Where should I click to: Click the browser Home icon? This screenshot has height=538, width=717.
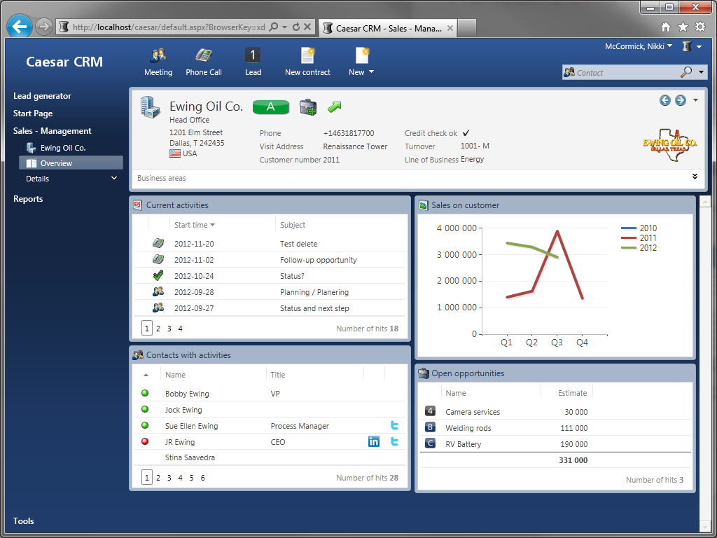(666, 27)
